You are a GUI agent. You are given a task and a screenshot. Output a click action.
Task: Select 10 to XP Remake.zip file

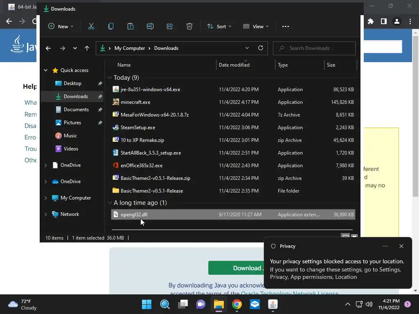pyautogui.click(x=233, y=140)
